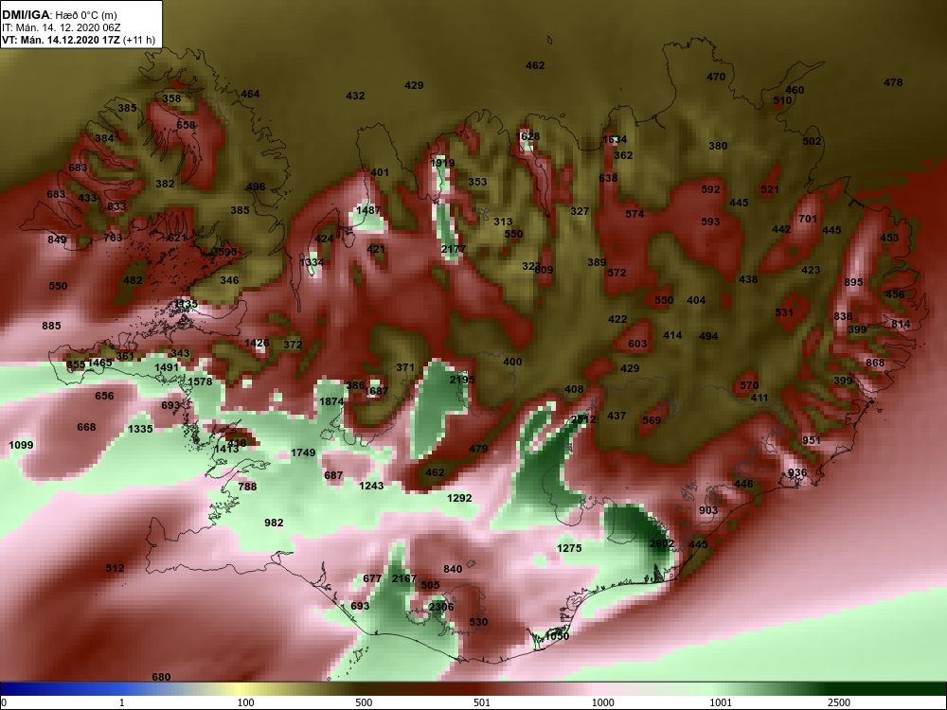This screenshot has width=947, height=710.
Task: Click the map value 677
Action: coord(372,578)
